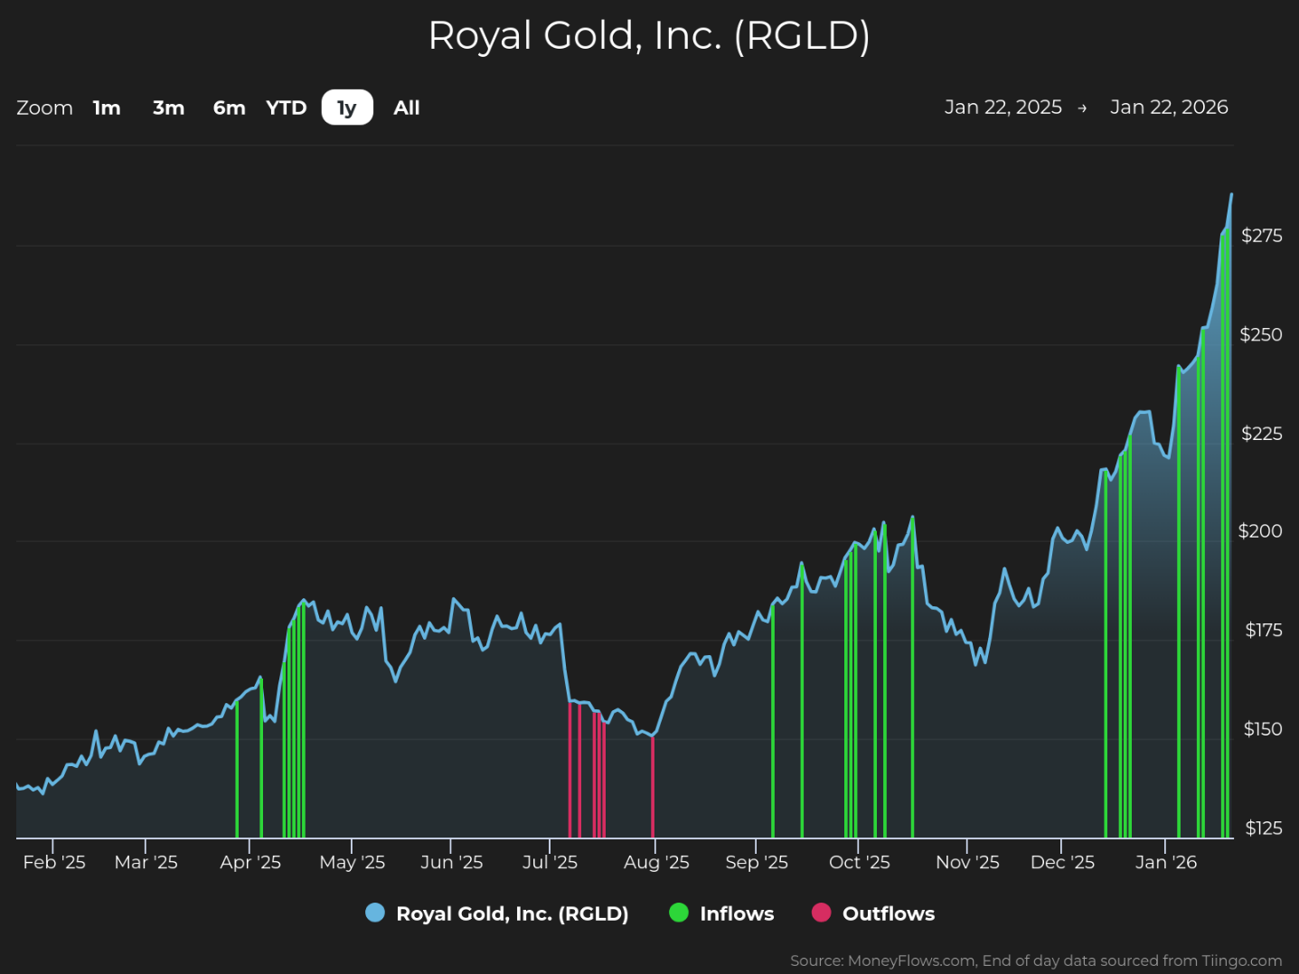1299x974 pixels.
Task: Click the Nov '25 axis label
Action: click(968, 862)
